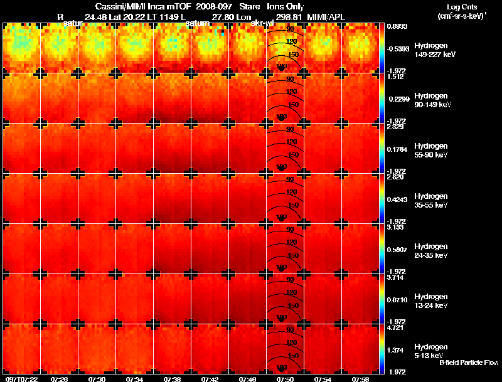This screenshot has width=502, height=382.
Task: Click the Hydrogen 5-13 keV color bar
Action: point(382,349)
